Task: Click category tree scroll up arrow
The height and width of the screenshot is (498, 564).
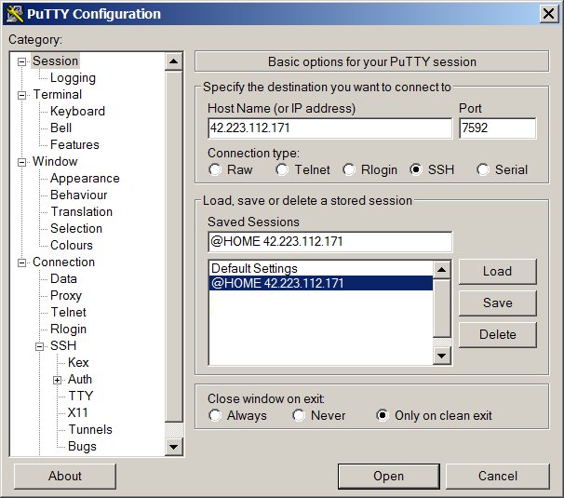Action: [174, 61]
